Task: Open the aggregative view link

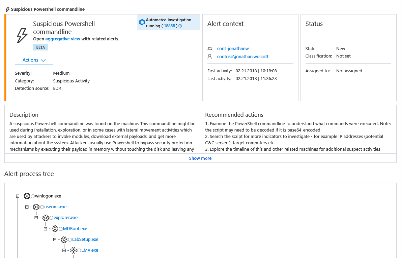Action: [x=63, y=39]
